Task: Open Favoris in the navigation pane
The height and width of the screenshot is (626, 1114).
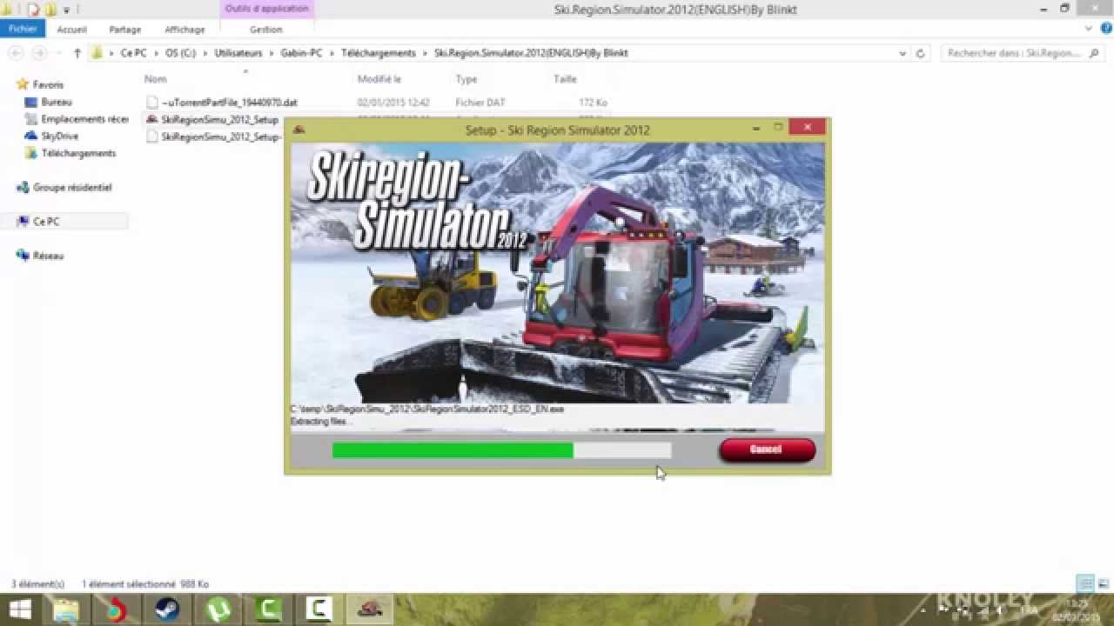Action: click(x=48, y=84)
